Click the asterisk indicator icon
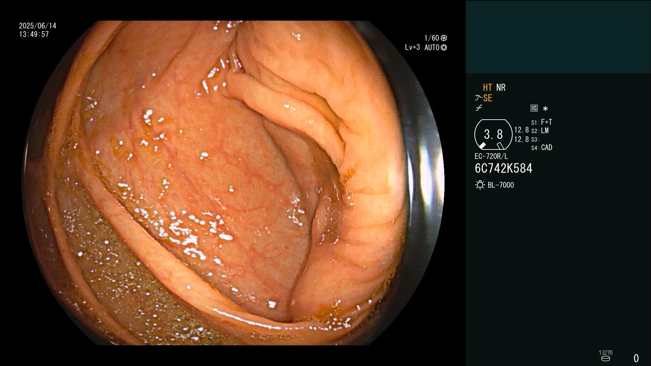 (x=545, y=108)
